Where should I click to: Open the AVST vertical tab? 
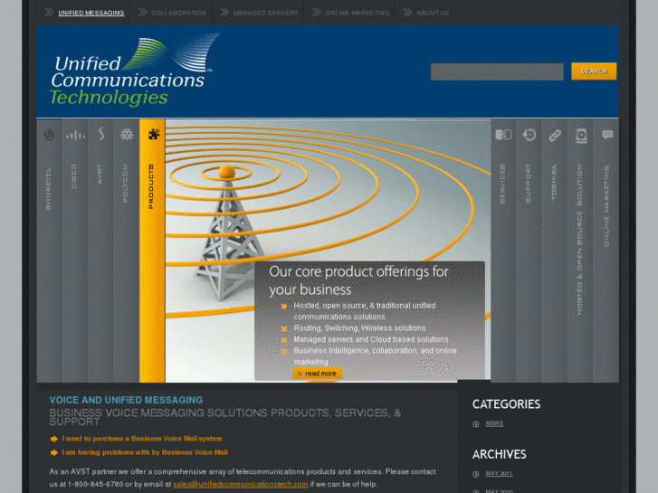point(100,251)
